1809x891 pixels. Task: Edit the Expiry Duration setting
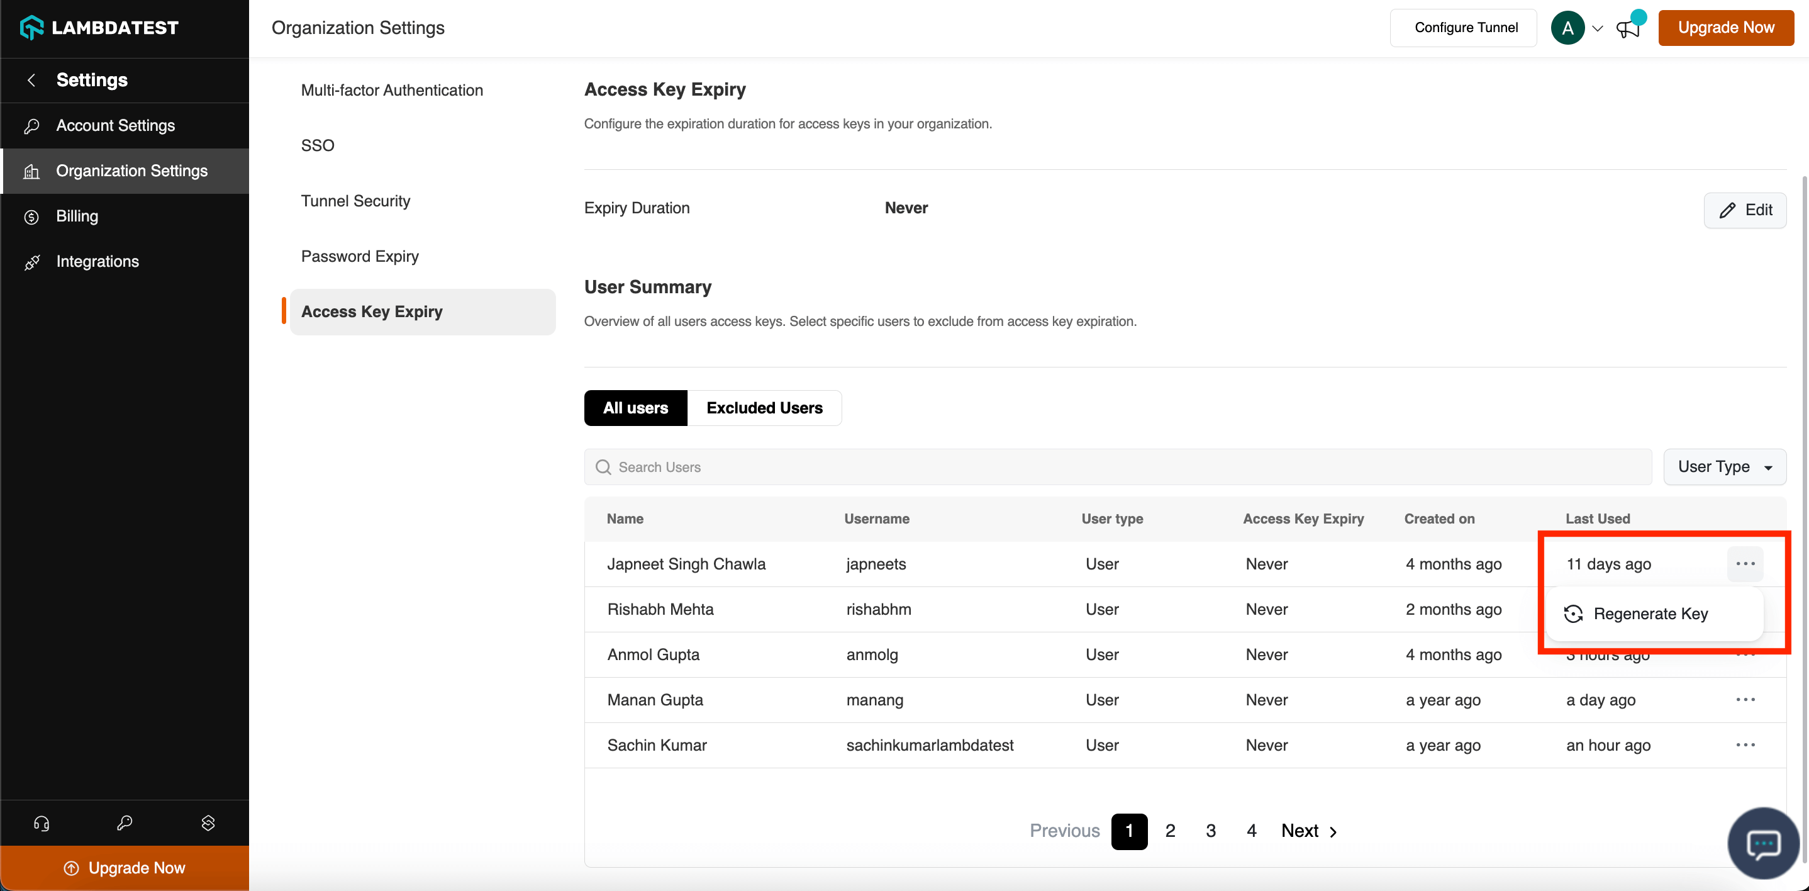click(x=1744, y=210)
